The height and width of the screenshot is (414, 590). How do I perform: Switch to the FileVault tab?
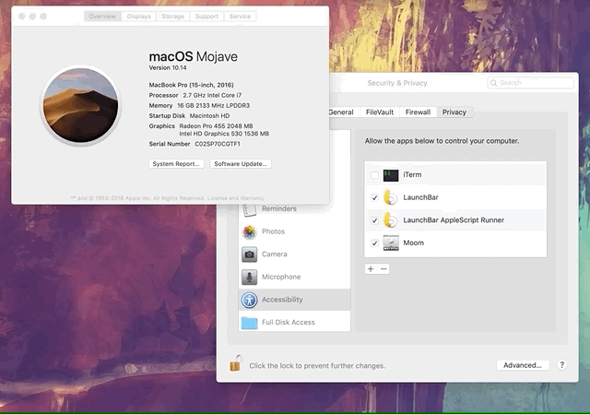[379, 112]
